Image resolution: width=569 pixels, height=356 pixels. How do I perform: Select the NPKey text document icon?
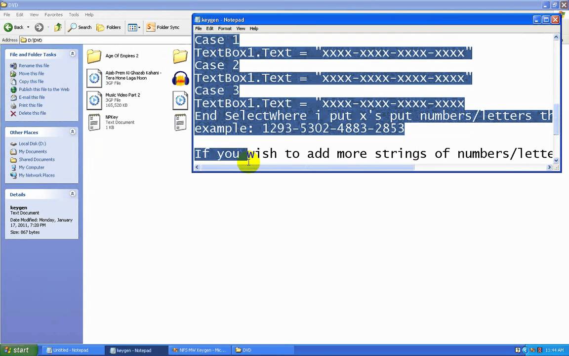coord(94,123)
